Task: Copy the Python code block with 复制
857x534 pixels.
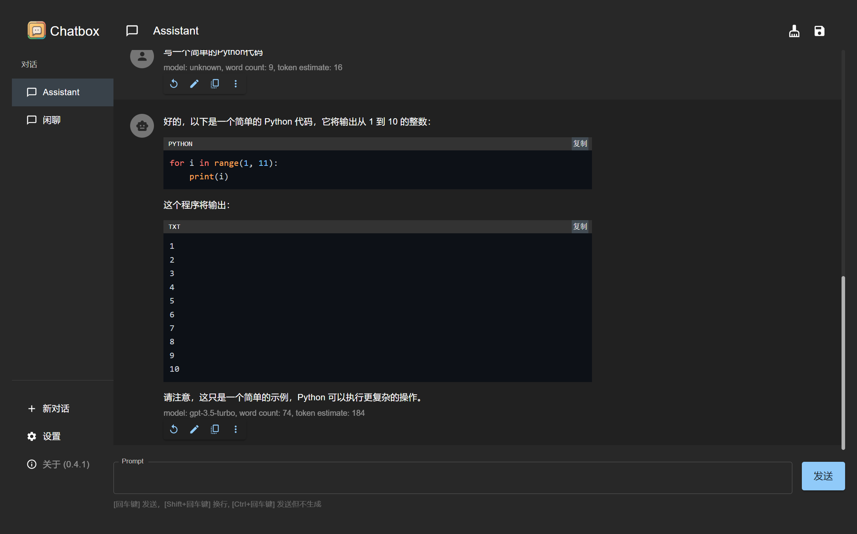Action: (x=580, y=144)
